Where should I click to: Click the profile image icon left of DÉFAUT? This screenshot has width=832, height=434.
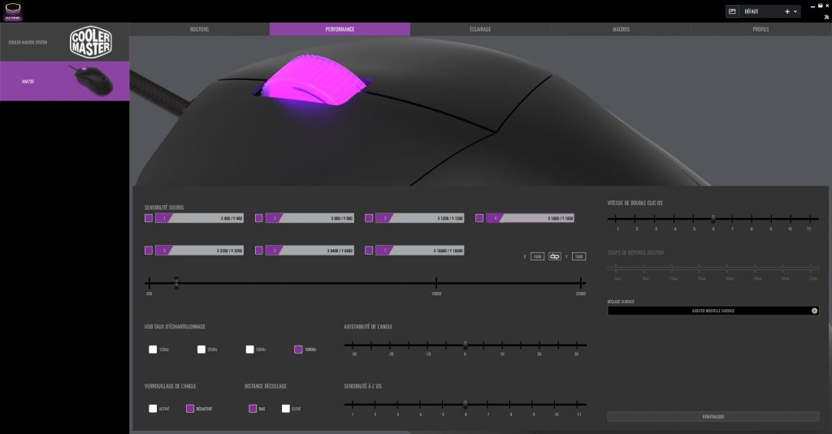pos(732,11)
